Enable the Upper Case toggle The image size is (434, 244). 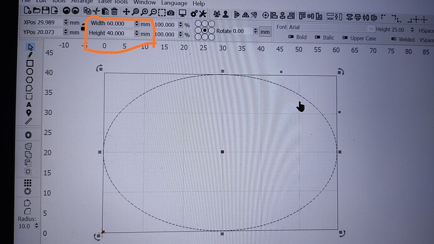[345, 38]
